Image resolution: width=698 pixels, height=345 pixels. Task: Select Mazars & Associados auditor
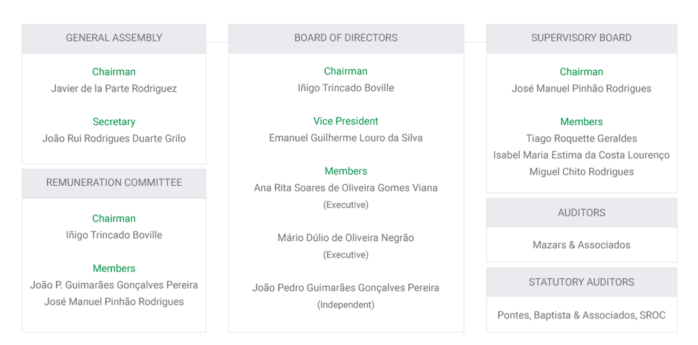point(582,245)
